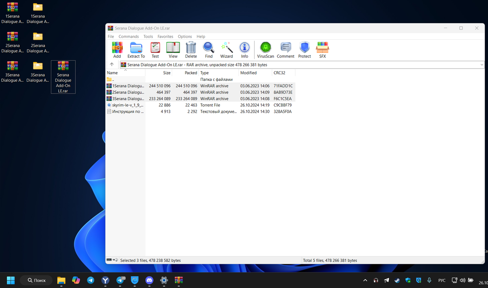Viewport: 488px width, 288px height.
Task: Open the File menu
Action: coord(111,37)
